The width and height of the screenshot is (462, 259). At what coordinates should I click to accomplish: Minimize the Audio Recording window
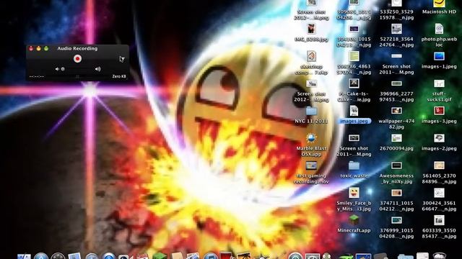[38, 48]
